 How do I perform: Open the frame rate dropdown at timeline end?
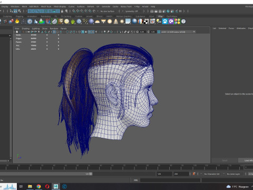click(250, 174)
